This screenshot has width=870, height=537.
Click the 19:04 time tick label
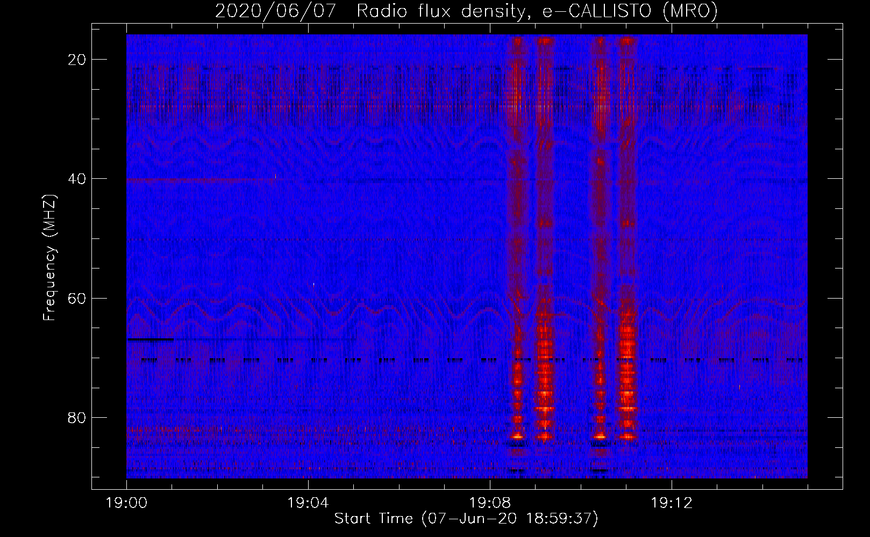[x=308, y=503]
